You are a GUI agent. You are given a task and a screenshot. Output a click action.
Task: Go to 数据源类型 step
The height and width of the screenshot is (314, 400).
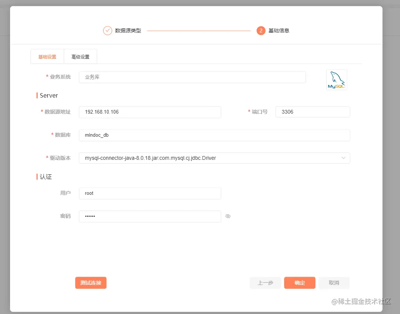128,31
